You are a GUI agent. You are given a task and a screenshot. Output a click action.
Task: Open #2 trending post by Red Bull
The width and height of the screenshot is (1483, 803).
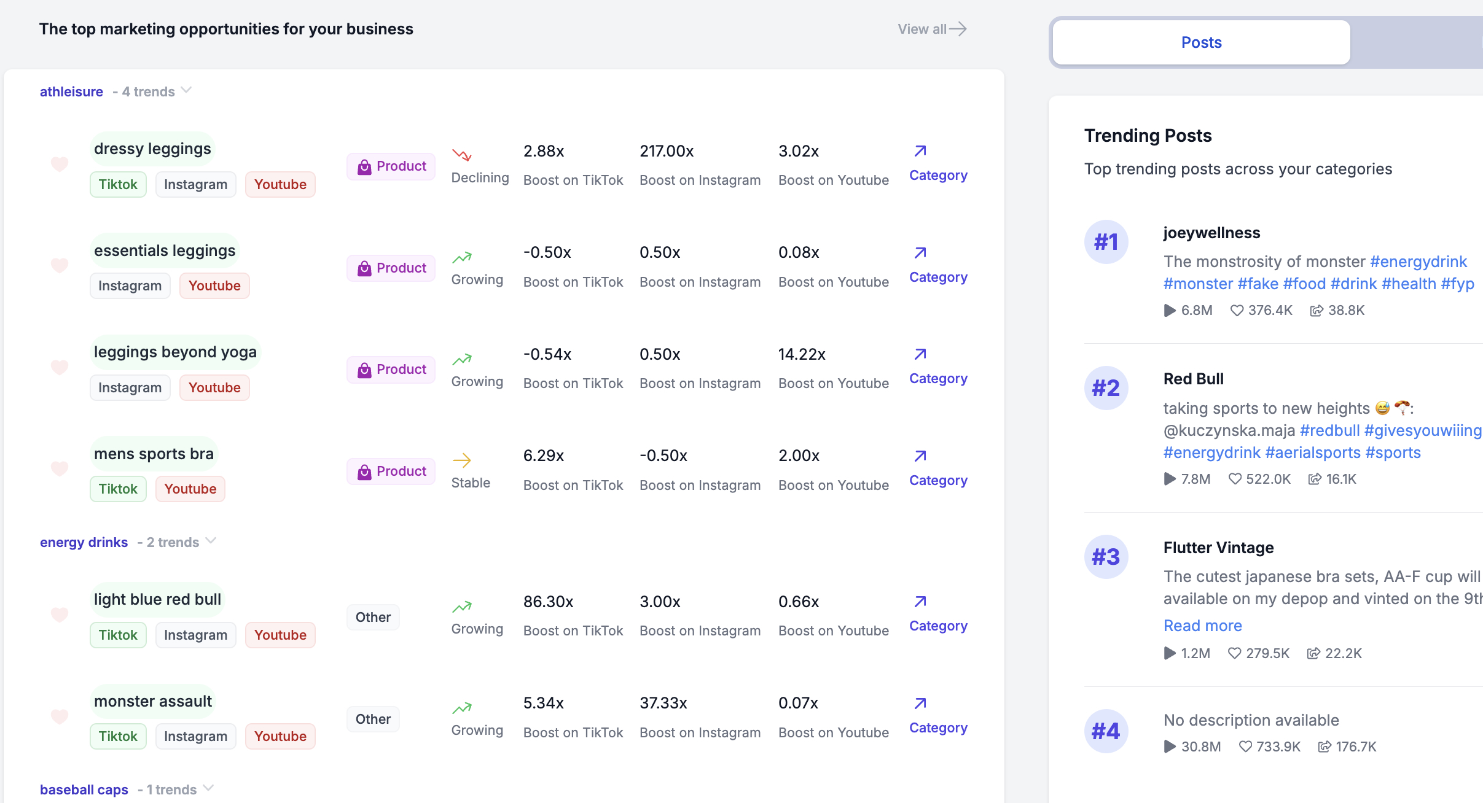point(1194,379)
